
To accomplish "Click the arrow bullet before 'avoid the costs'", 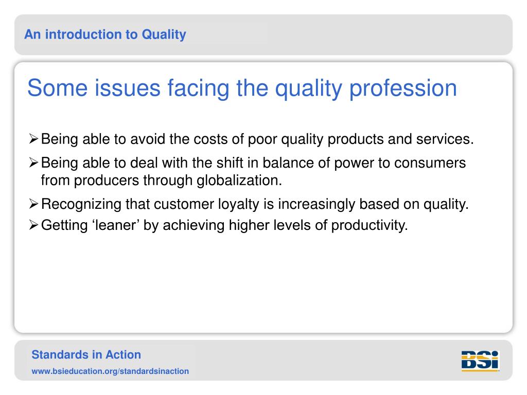I will click(33, 139).
